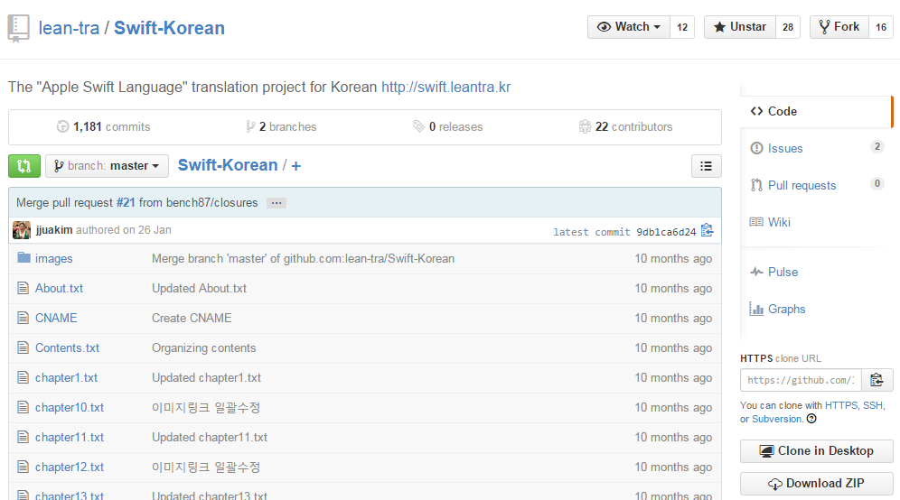
Task: Click the Download ZIP button
Action: coord(816,484)
